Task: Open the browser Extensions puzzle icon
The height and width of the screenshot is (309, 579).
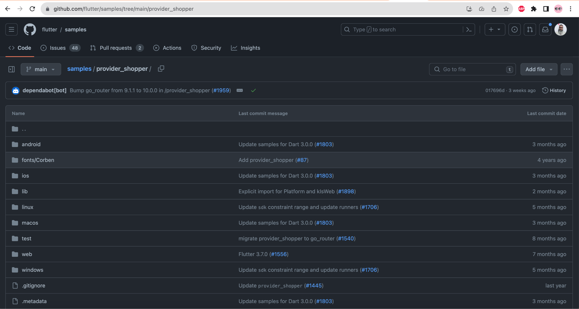Action: point(534,9)
